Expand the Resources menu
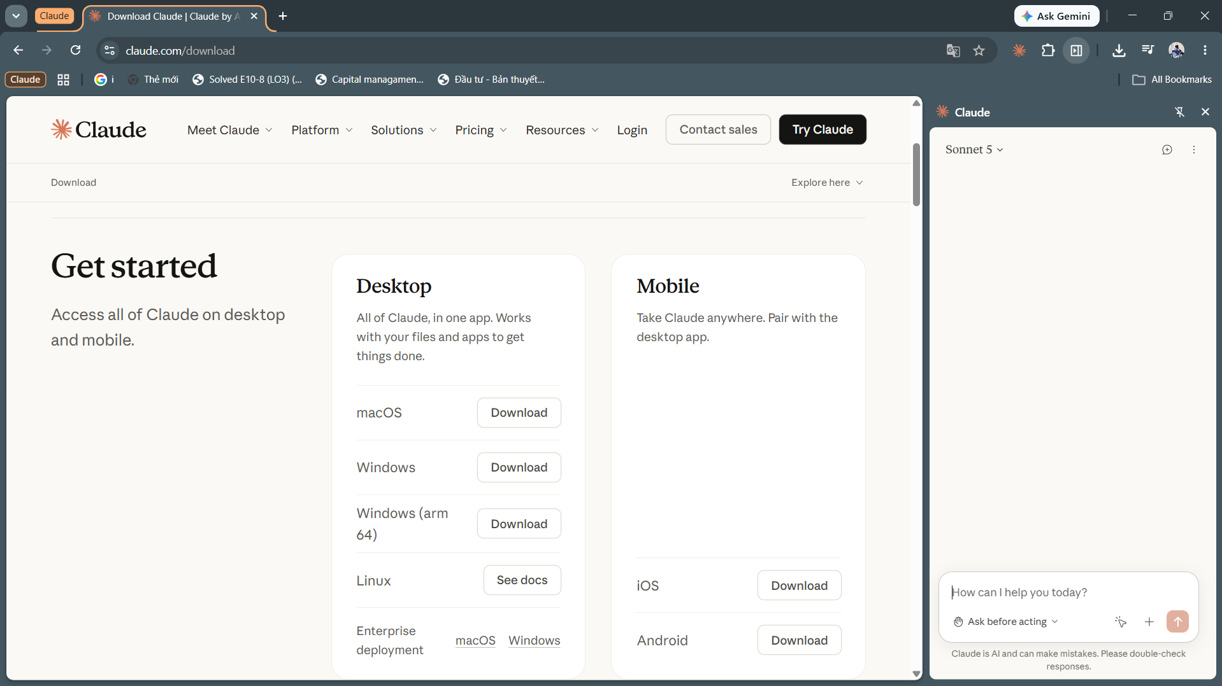This screenshot has width=1222, height=686. [x=563, y=130]
